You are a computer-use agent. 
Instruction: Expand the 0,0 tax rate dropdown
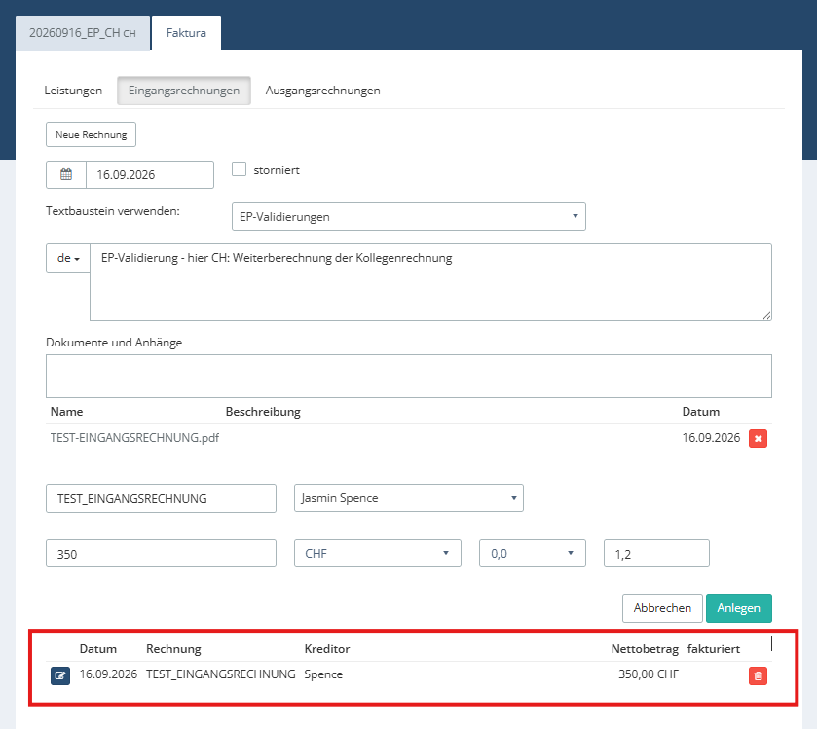point(532,553)
